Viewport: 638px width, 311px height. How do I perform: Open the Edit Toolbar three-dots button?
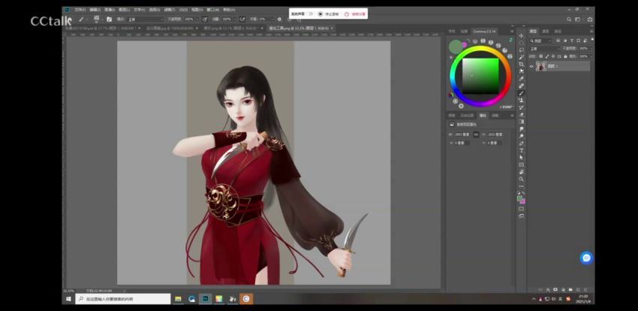click(521, 186)
